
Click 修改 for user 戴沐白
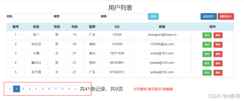(x=207, y=63)
